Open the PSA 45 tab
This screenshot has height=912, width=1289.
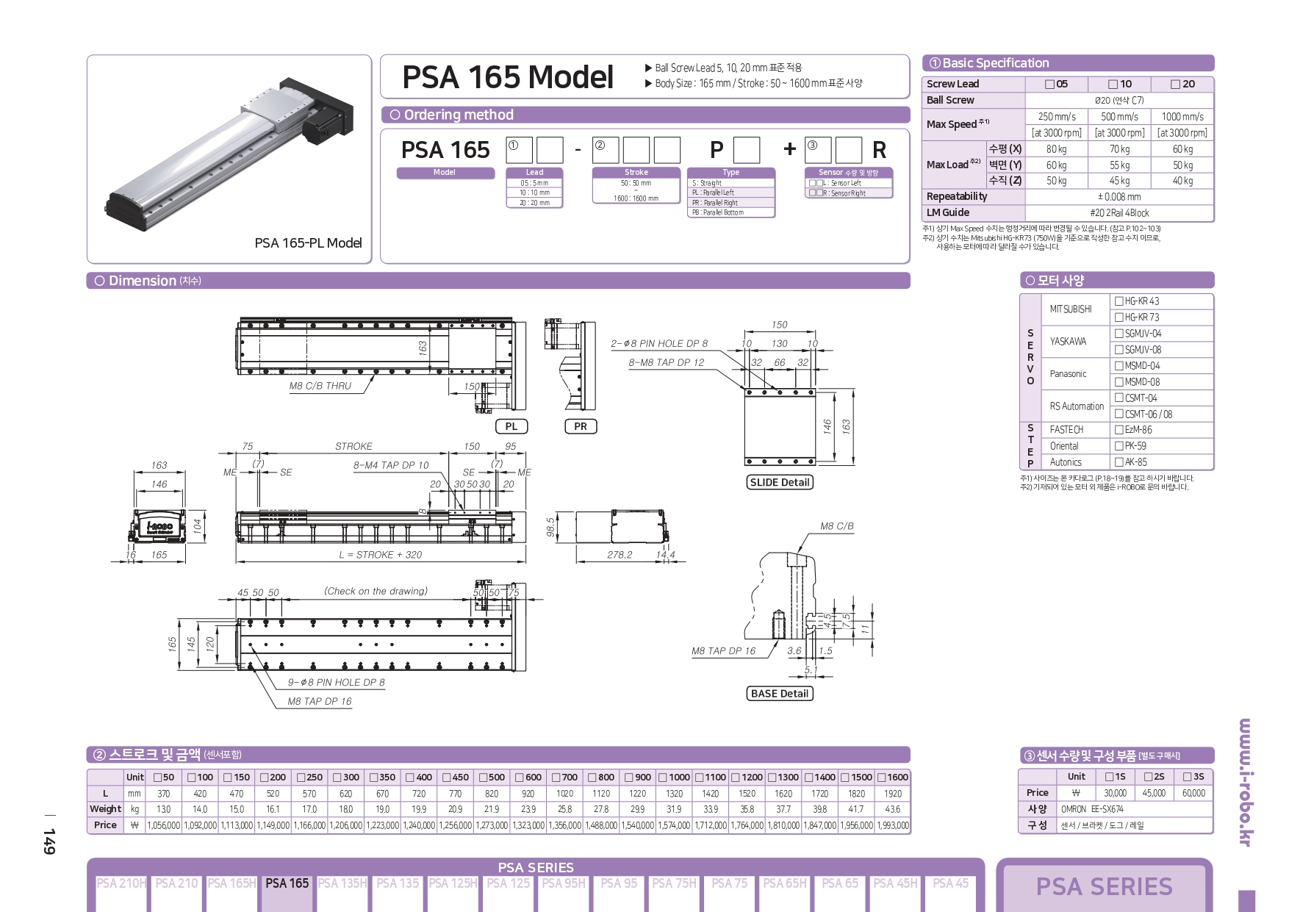[950, 892]
